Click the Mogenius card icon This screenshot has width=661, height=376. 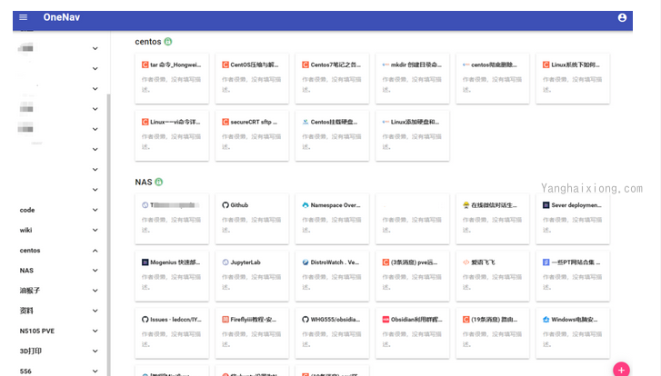point(145,262)
